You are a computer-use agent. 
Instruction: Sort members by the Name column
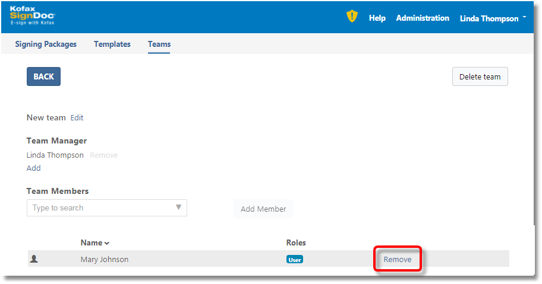(95, 242)
